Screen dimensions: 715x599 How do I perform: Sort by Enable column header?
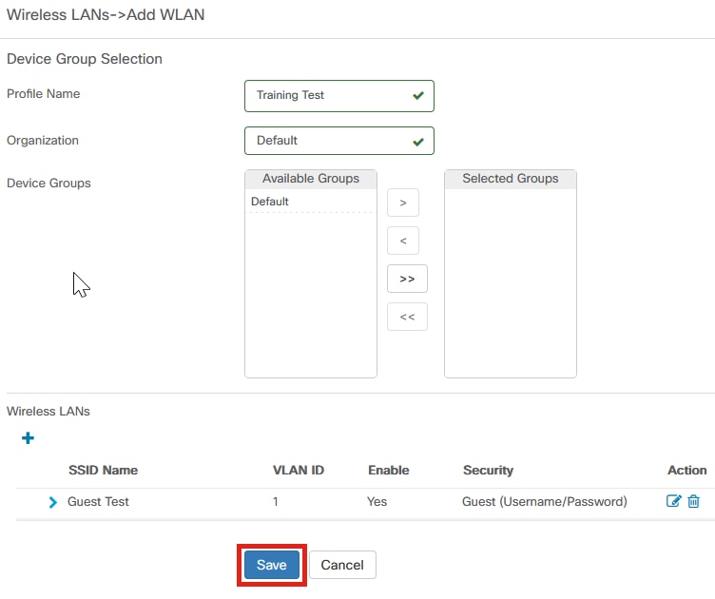(x=389, y=470)
